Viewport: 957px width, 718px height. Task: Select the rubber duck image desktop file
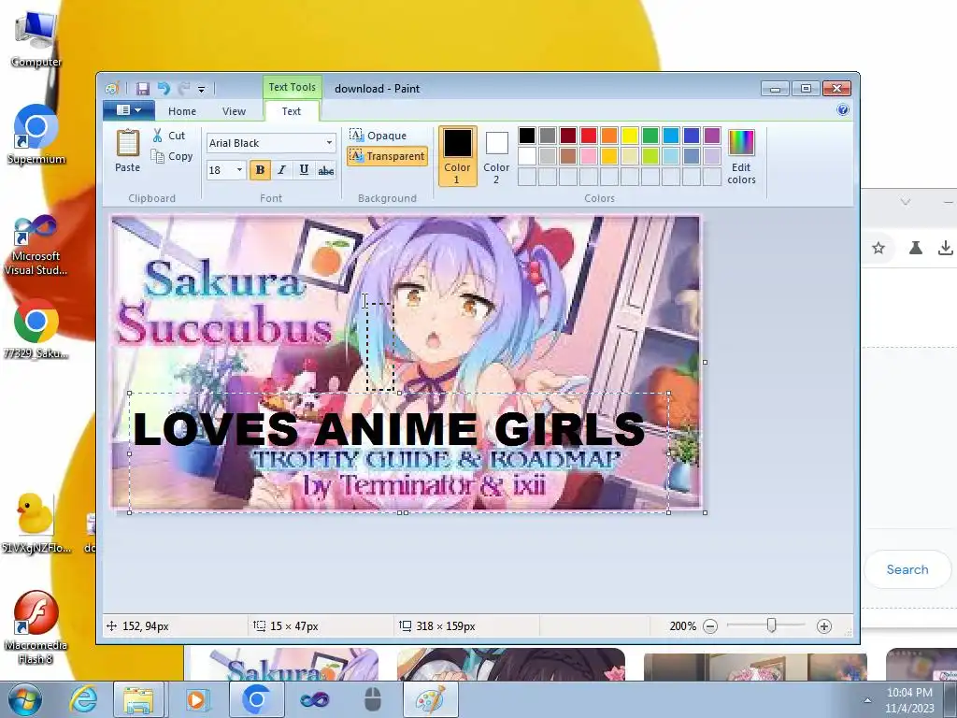point(36,524)
